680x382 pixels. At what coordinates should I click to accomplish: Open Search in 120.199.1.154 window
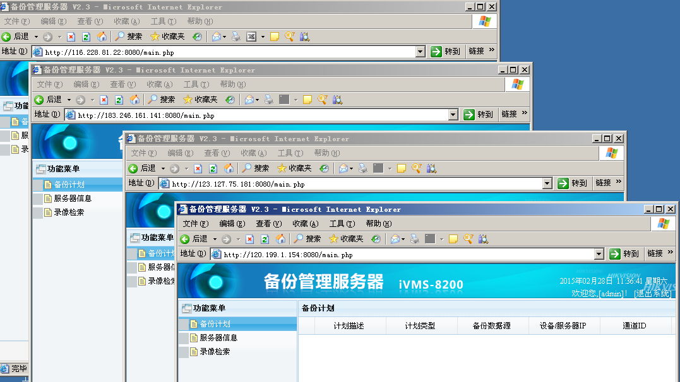point(307,239)
